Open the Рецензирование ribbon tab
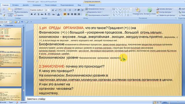The width and height of the screenshot is (185, 104). tap(67, 5)
